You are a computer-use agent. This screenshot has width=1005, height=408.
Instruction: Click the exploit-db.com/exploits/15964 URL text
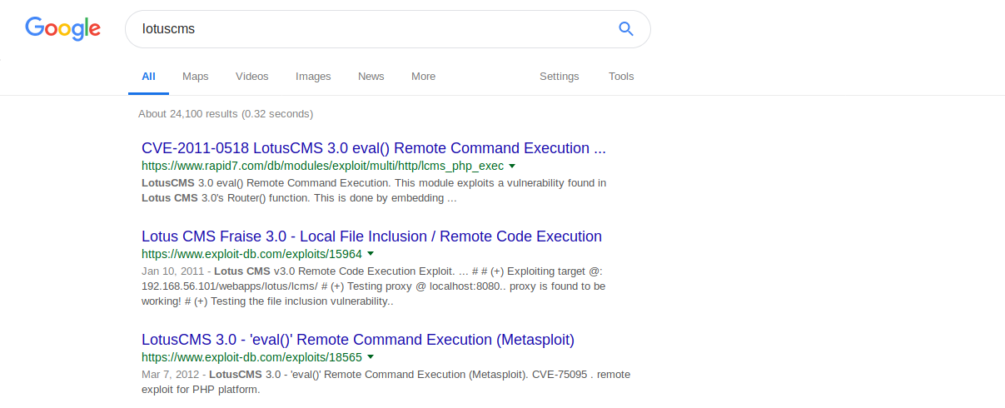pos(251,254)
